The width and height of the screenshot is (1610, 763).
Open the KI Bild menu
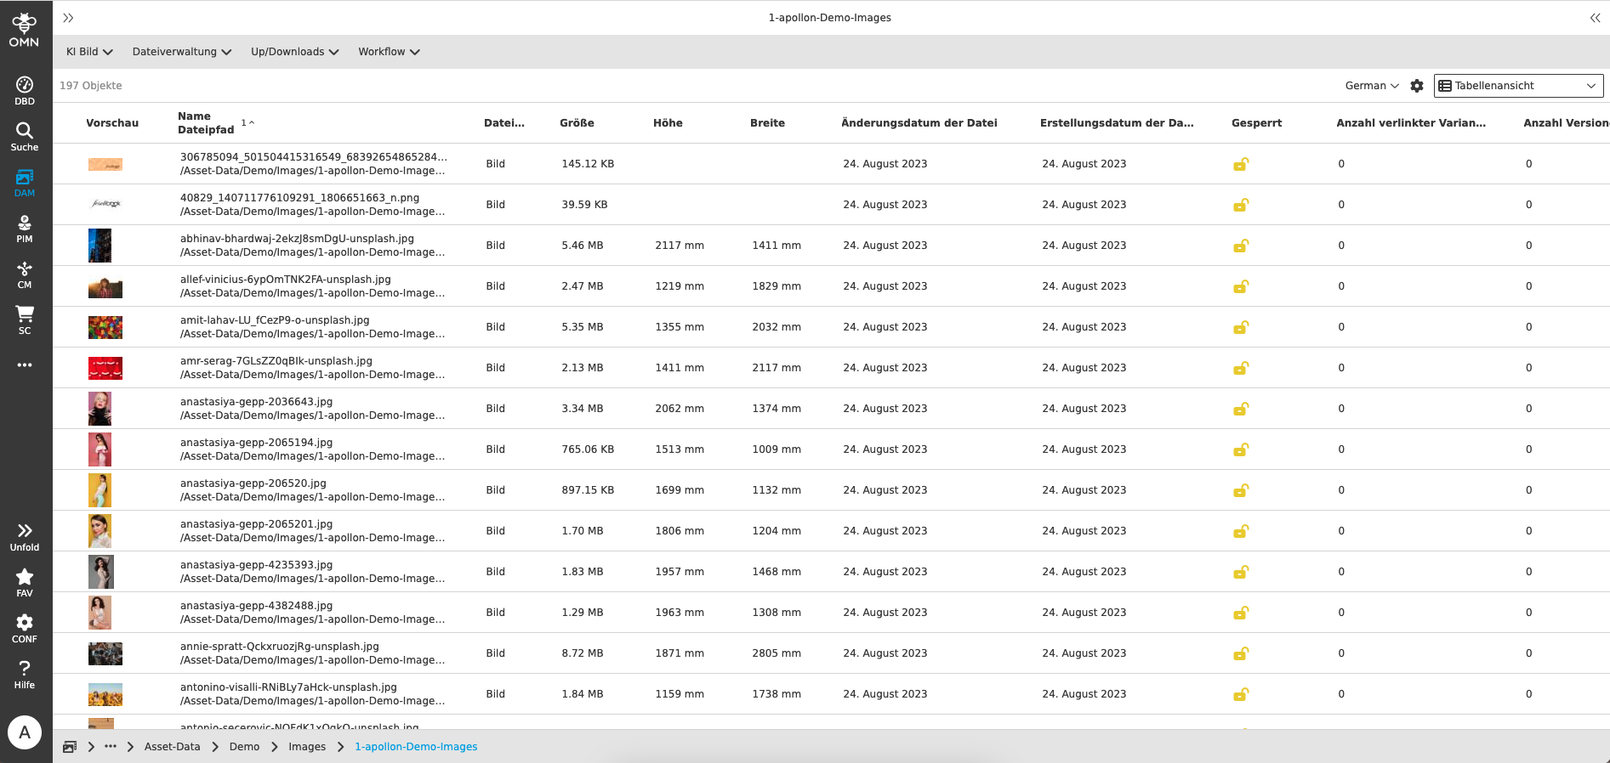[x=89, y=52]
